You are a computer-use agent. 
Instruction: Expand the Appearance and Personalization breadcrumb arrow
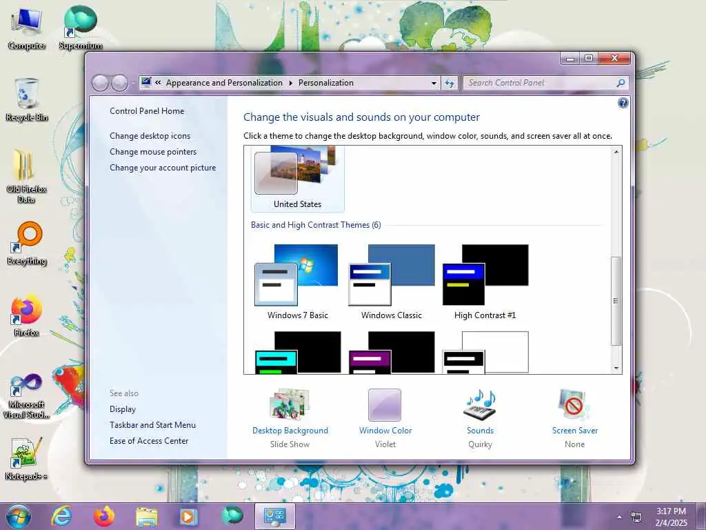pos(290,83)
